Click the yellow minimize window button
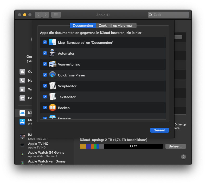The width and height of the screenshot is (206, 184). [x=25, y=15]
